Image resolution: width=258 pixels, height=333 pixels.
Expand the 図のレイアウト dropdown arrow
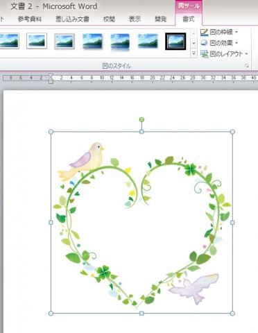coord(246,54)
